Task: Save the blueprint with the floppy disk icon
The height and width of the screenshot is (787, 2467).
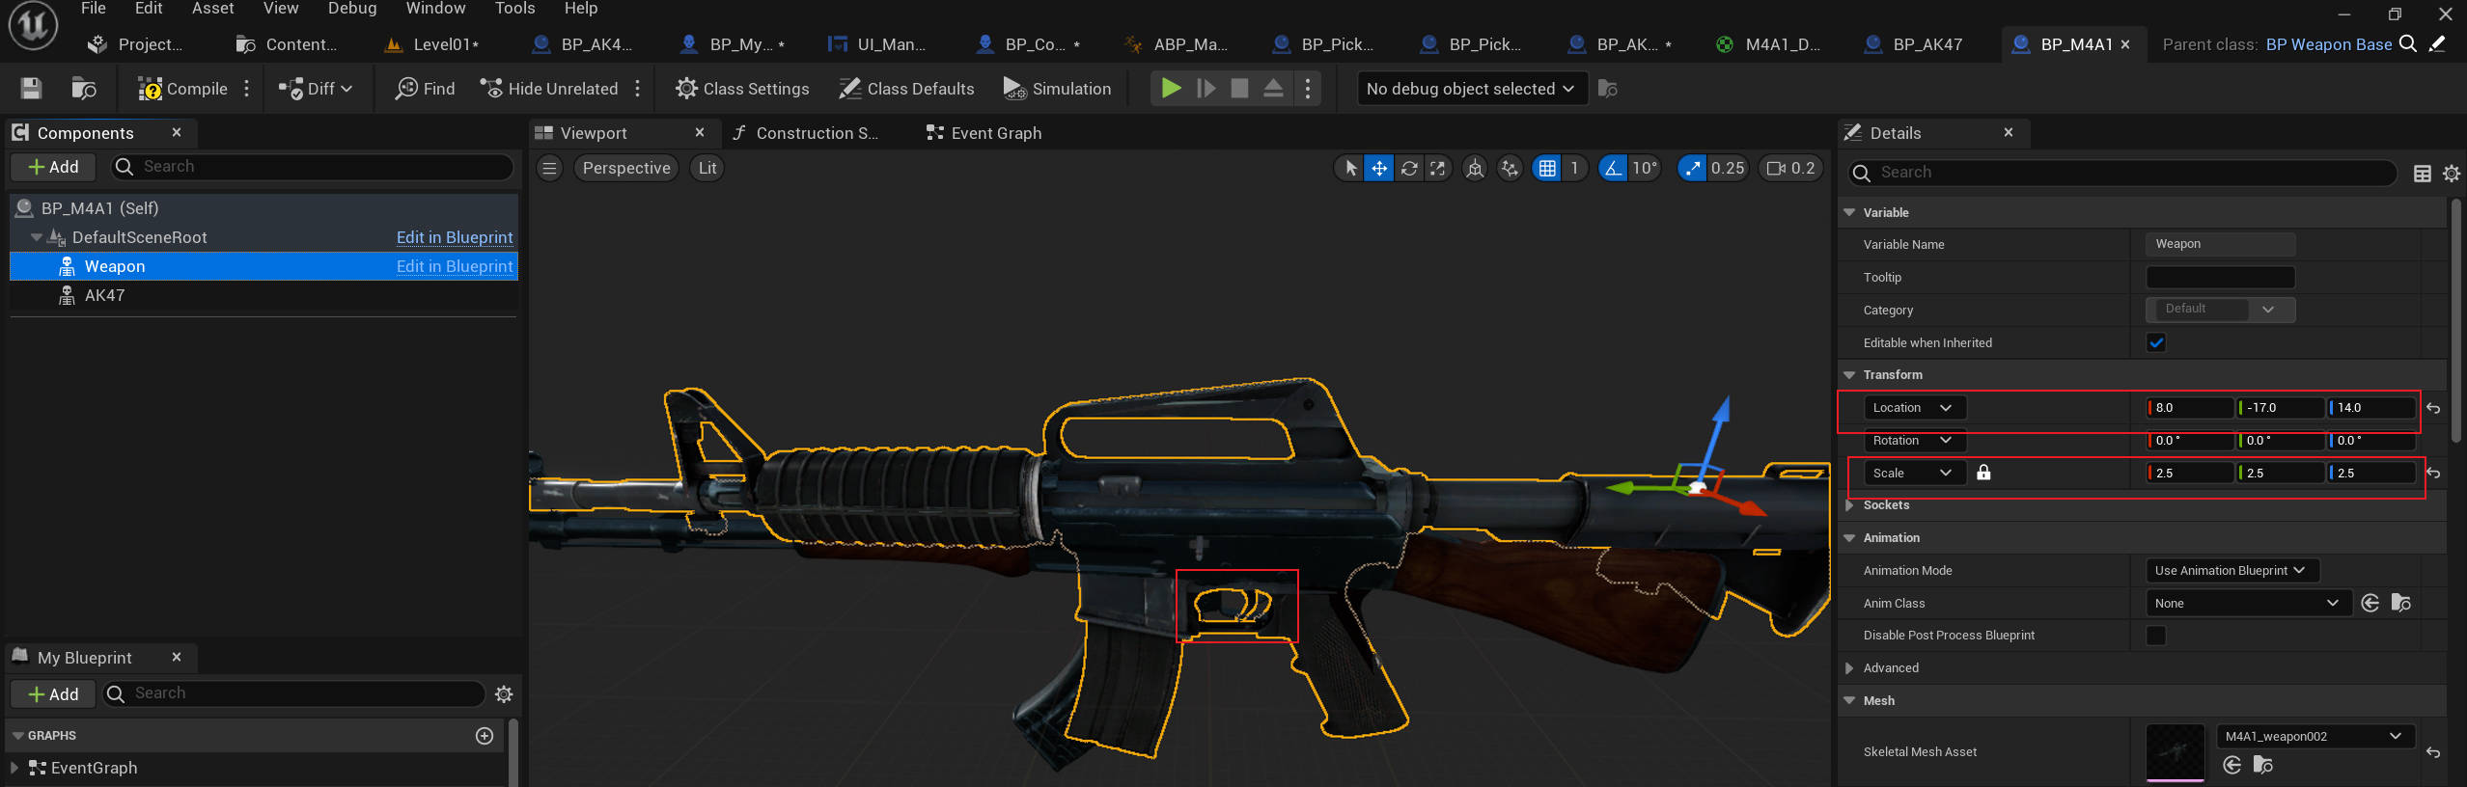Action: click(31, 89)
